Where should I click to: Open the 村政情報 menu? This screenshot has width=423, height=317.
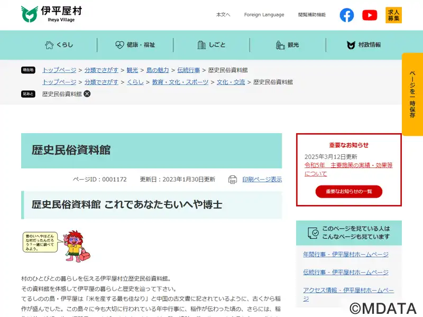coord(364,45)
